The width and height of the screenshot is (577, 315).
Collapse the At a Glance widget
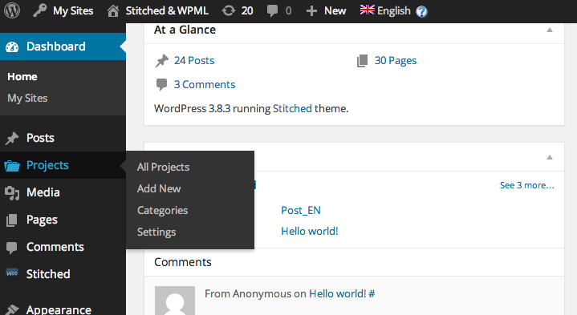(x=550, y=30)
